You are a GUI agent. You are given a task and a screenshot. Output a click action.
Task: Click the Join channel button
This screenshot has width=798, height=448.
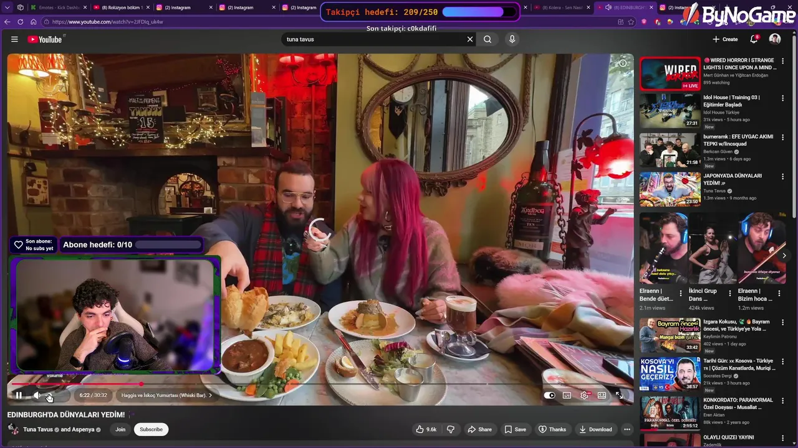(120, 429)
